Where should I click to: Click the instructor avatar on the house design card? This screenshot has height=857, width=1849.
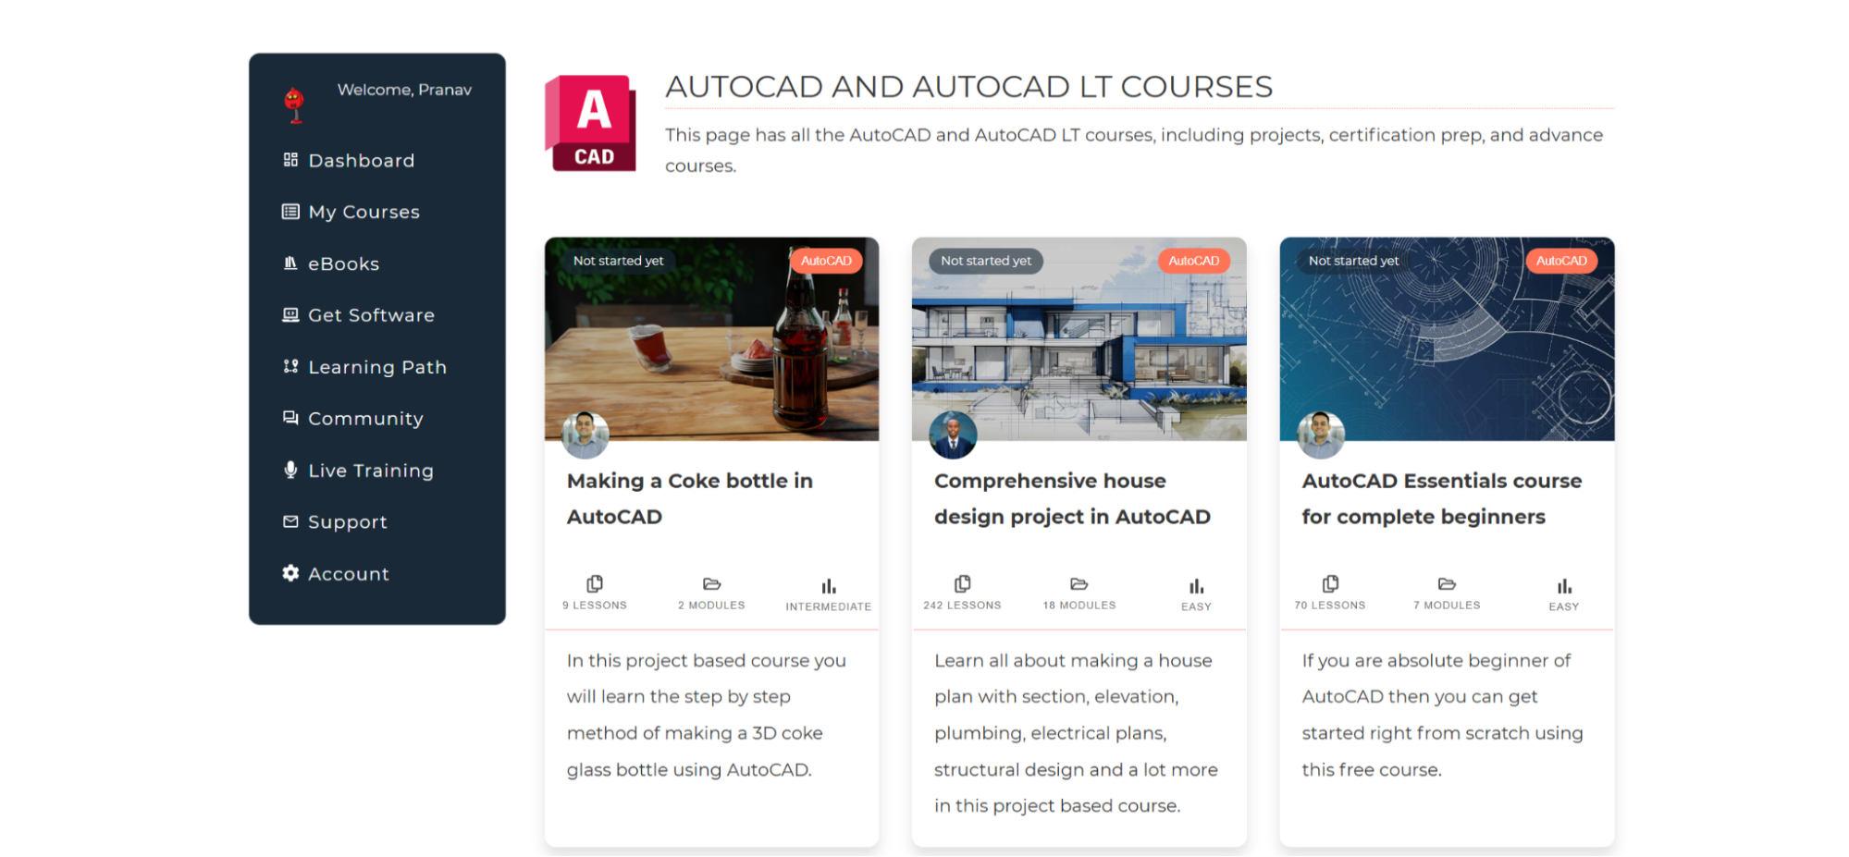[953, 435]
